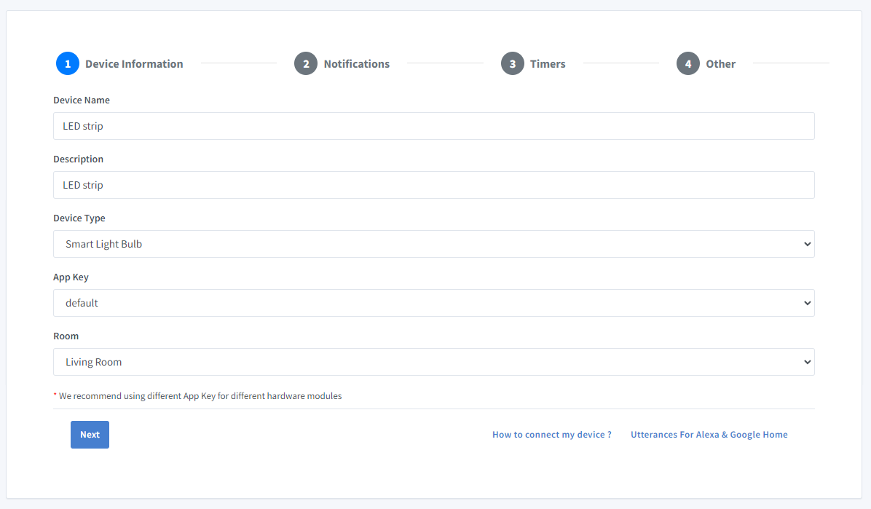Open the Timers step label
The height and width of the screenshot is (509, 871).
coord(548,64)
